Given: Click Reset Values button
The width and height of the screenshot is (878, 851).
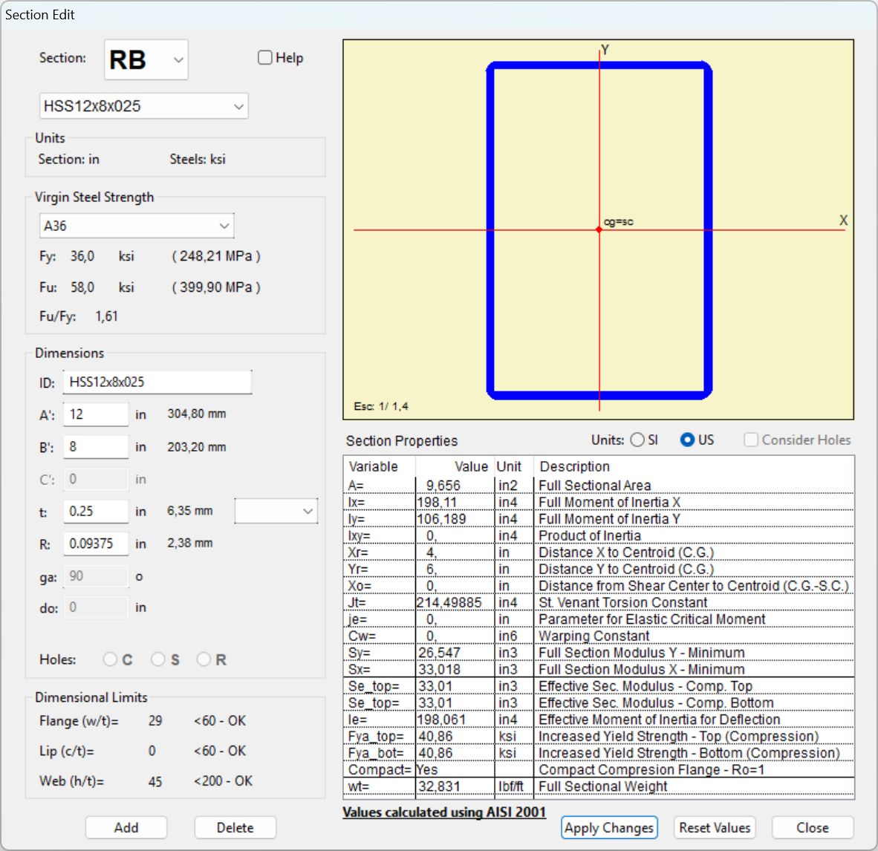Looking at the screenshot, I should tap(715, 827).
